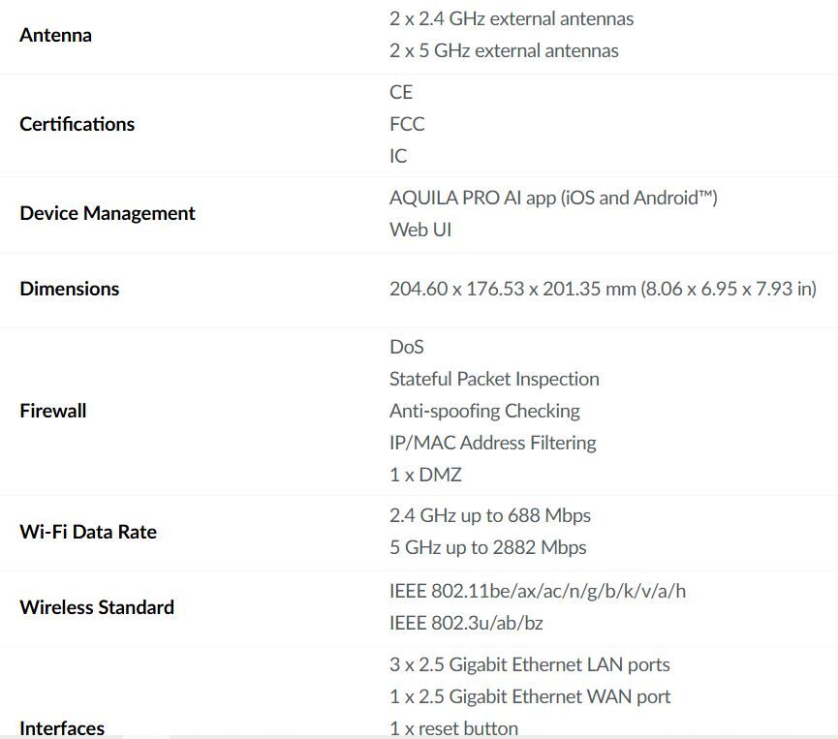The width and height of the screenshot is (838, 739).
Task: Click the AQUILA PRO AI app text
Action: tap(552, 198)
